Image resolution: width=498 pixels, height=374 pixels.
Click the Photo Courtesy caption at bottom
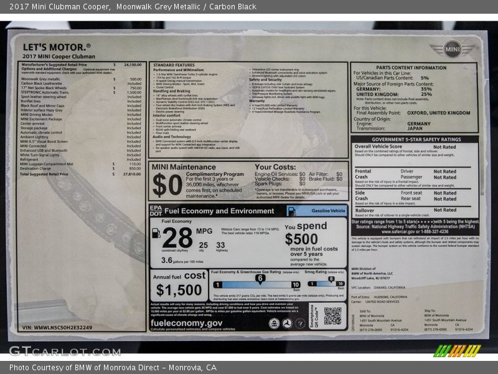(113, 367)
